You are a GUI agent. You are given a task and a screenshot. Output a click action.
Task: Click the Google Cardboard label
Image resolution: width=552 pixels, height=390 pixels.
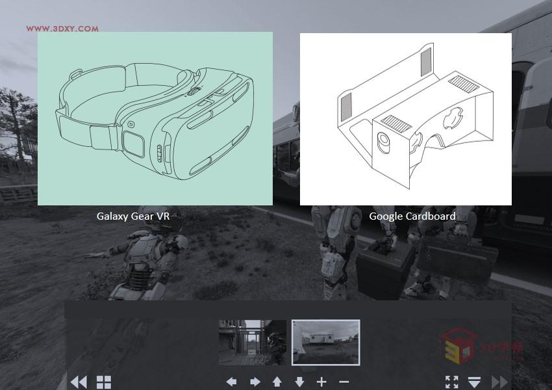(412, 216)
